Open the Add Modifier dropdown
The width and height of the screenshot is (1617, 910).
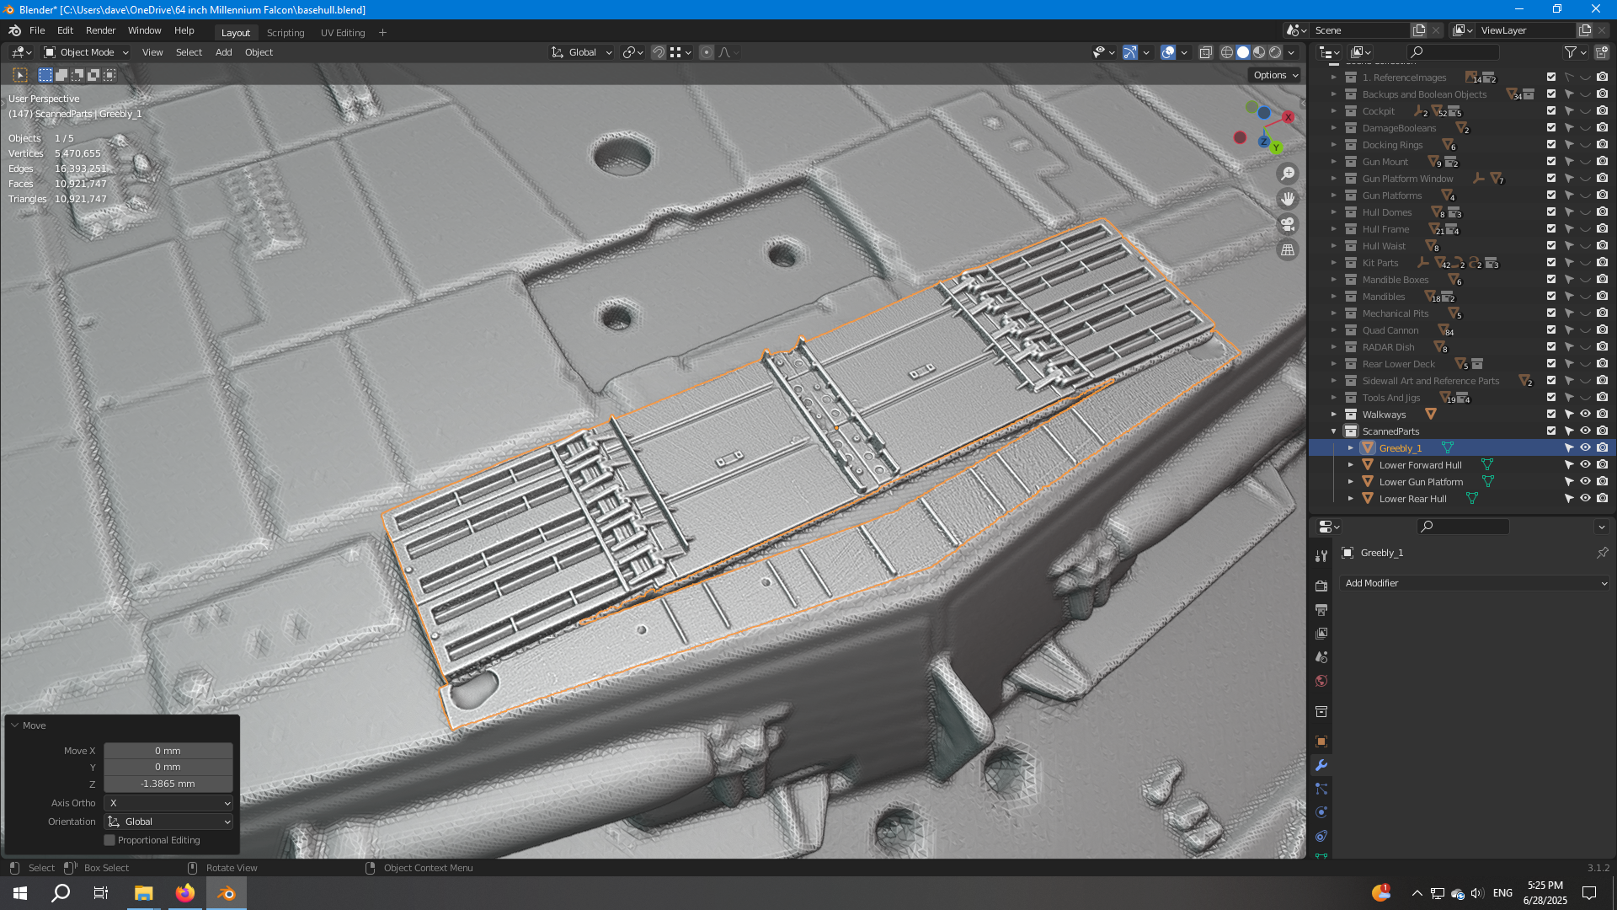tap(1475, 583)
